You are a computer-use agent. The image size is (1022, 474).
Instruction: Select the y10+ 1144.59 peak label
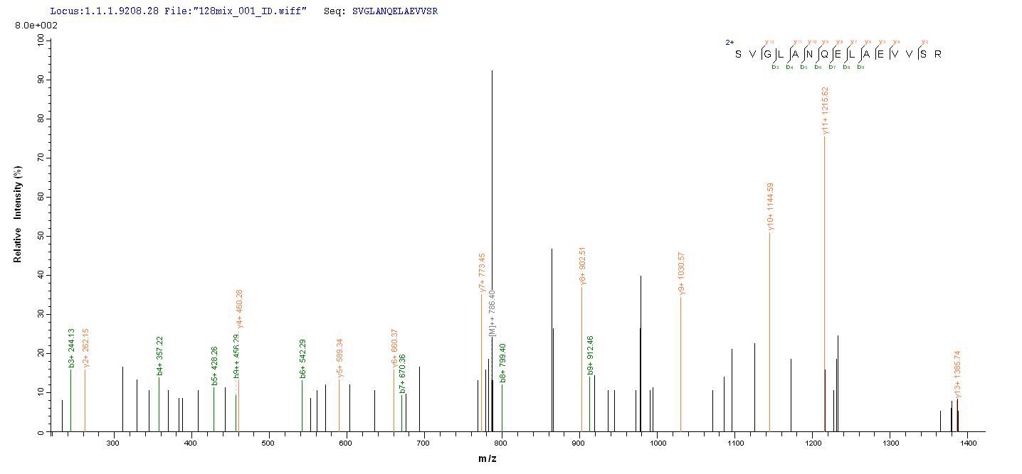pyautogui.click(x=770, y=207)
